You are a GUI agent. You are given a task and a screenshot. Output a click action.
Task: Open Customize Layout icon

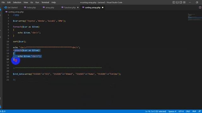184,3
